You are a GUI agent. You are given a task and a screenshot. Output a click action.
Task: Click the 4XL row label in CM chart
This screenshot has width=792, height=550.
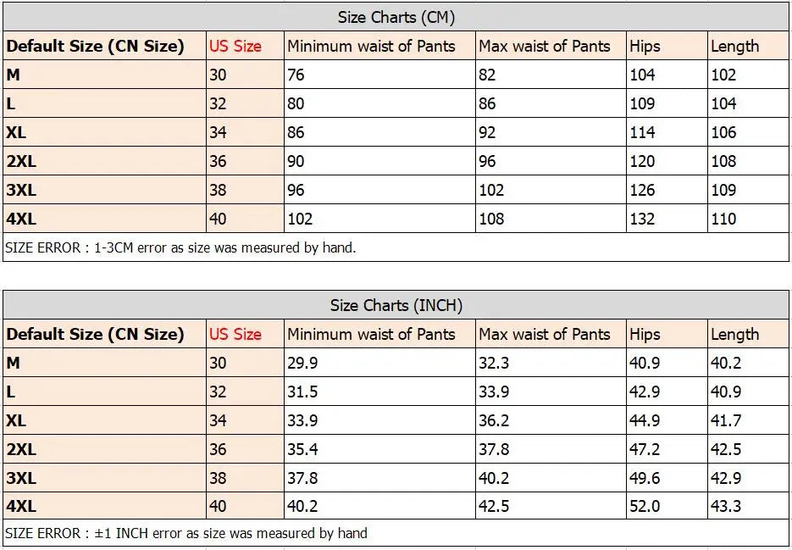point(21,219)
